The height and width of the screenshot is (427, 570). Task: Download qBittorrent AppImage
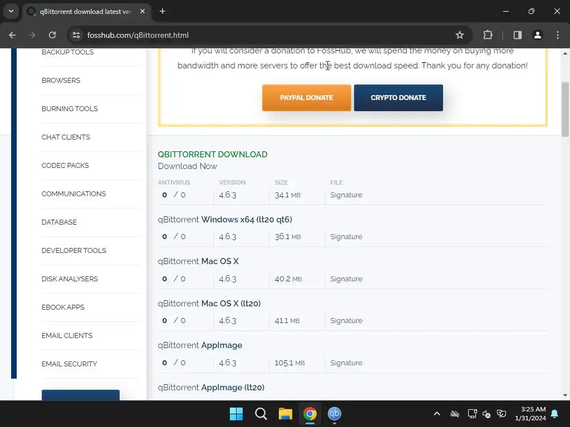point(200,345)
